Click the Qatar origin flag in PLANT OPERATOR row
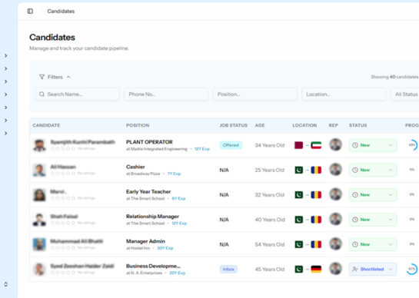Image resolution: width=419 pixels, height=298 pixels. (x=299, y=145)
